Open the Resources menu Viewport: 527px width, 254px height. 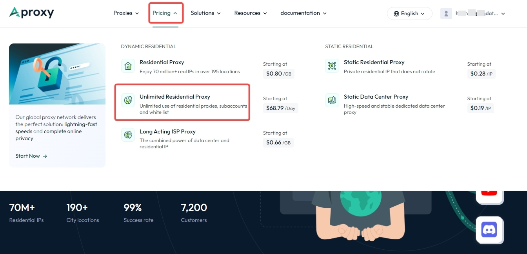[x=251, y=13]
